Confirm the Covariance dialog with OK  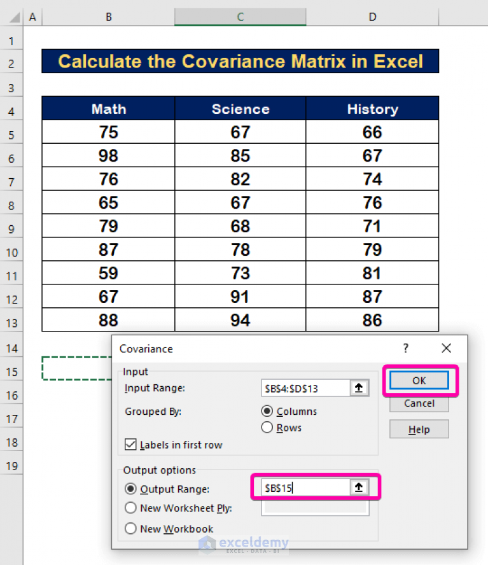419,380
